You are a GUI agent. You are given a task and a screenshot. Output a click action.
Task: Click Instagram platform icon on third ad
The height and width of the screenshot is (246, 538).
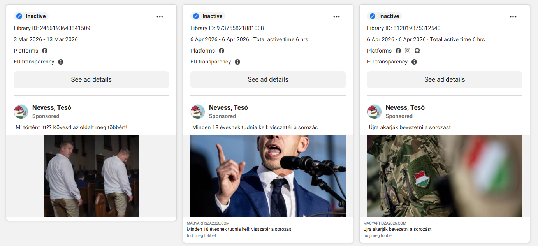click(408, 51)
